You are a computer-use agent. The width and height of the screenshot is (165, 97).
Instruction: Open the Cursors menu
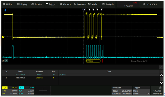[x=65, y=4]
